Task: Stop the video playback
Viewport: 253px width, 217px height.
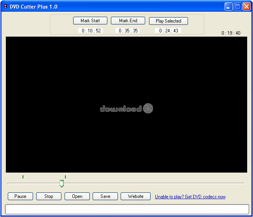Action: [49, 196]
